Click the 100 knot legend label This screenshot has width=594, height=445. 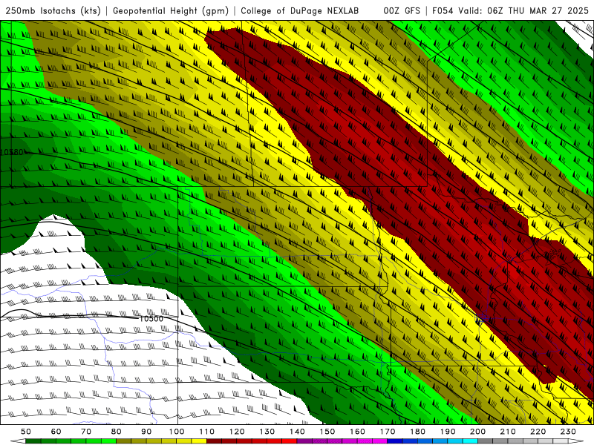[177, 432]
